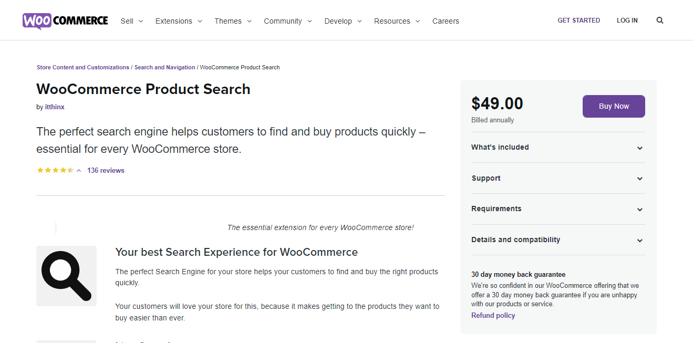
Task: Open the search magnifier icon in header
Action: pyautogui.click(x=660, y=20)
